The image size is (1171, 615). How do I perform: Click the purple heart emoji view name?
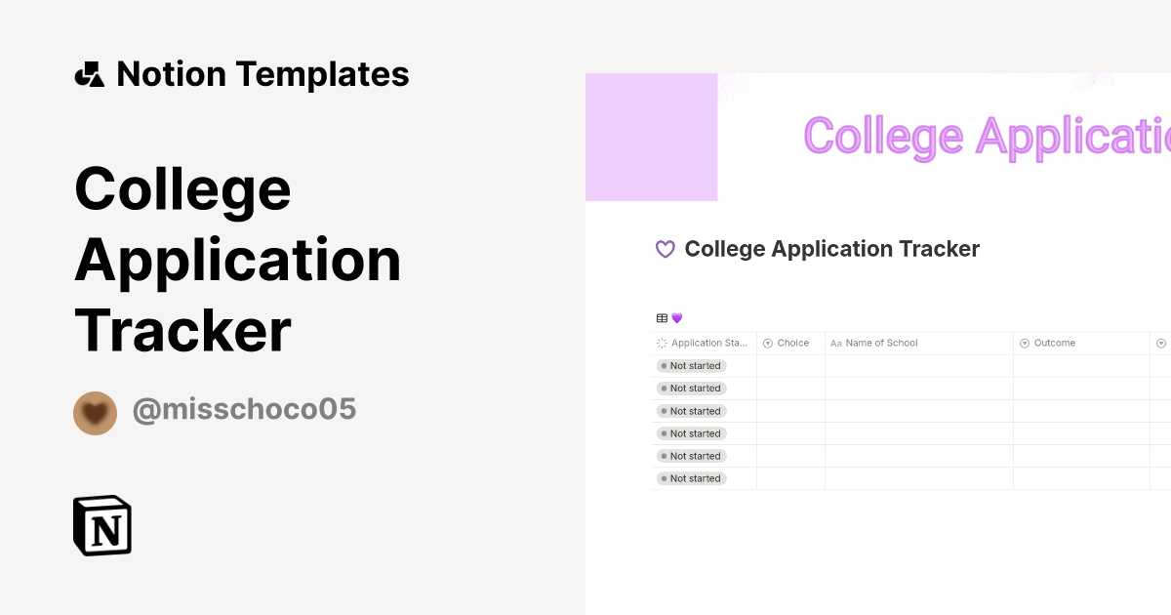(677, 318)
